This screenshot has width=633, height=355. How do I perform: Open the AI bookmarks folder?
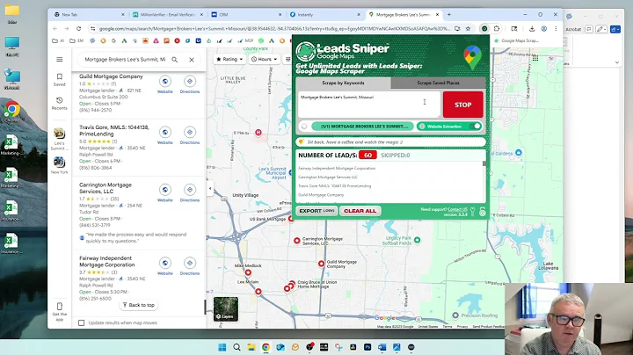pos(58,40)
